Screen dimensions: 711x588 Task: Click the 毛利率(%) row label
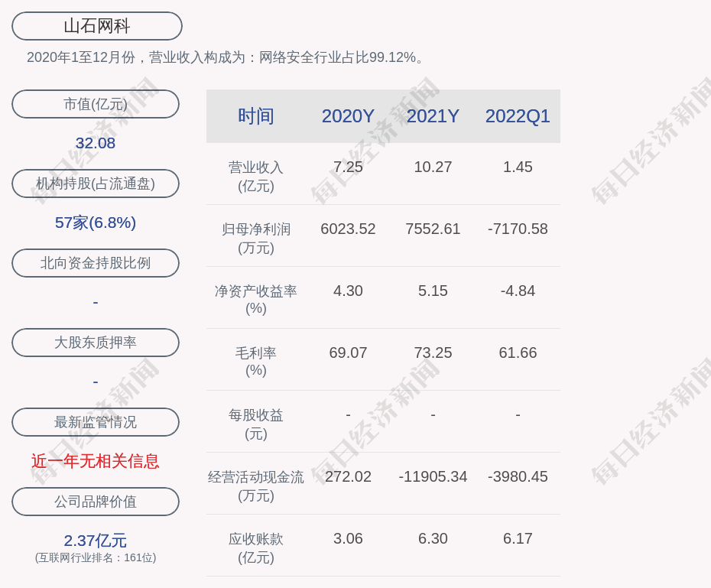[x=255, y=361]
